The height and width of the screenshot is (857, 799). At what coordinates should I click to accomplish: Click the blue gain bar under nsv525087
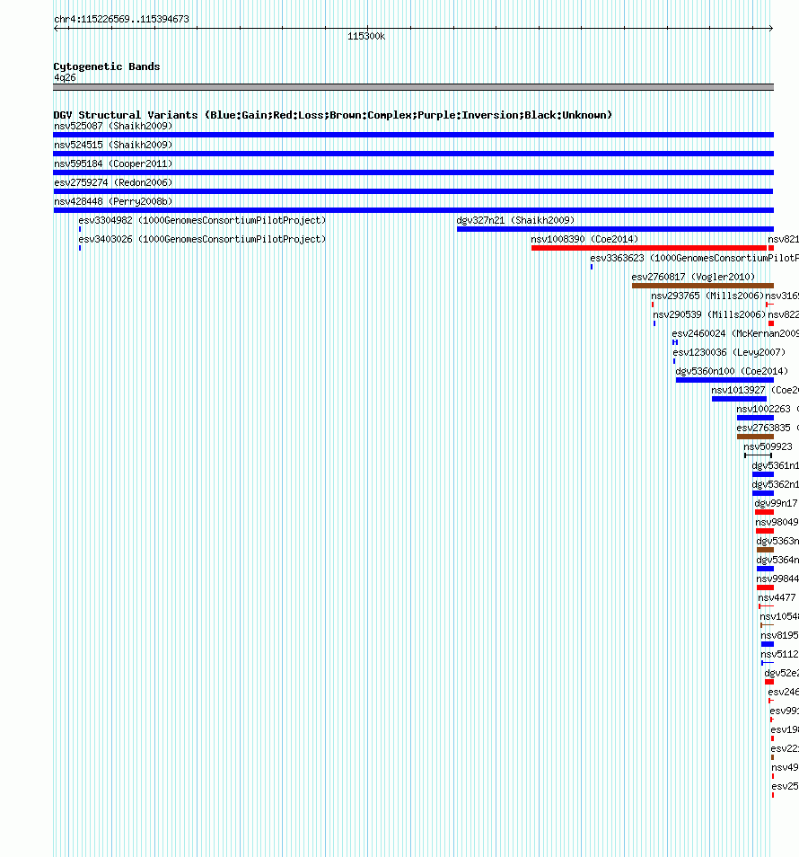coord(414,135)
